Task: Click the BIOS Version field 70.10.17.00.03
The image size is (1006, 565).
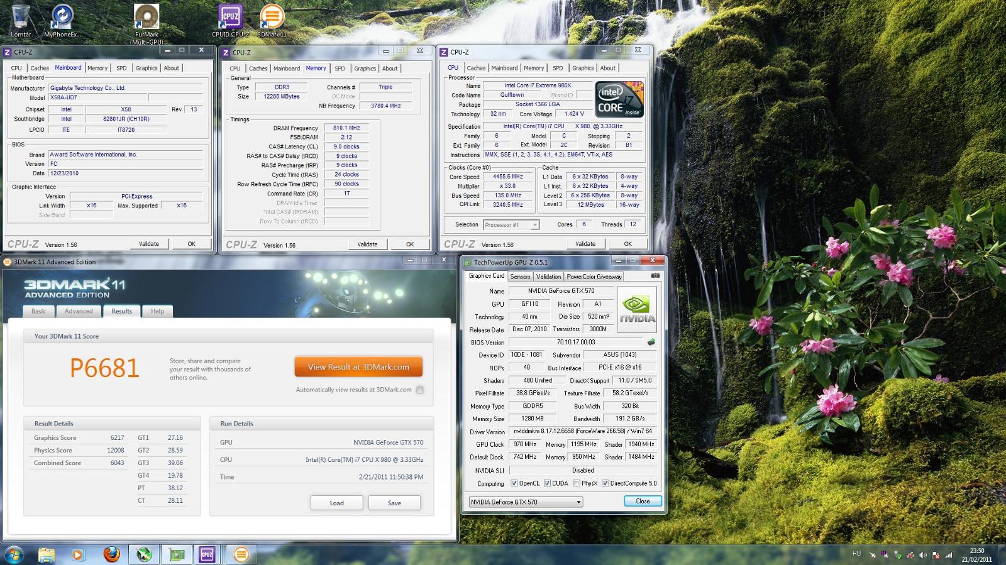Action: (575, 342)
